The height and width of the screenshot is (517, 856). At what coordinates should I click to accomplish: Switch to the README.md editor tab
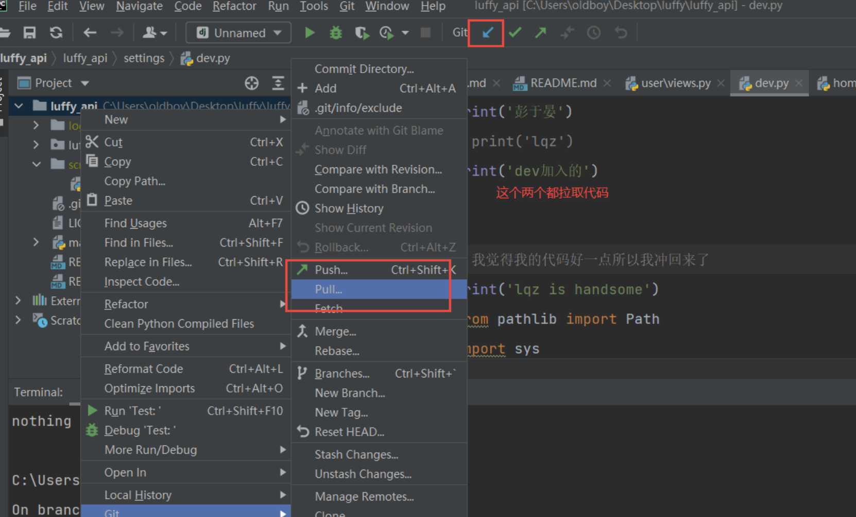click(x=563, y=83)
